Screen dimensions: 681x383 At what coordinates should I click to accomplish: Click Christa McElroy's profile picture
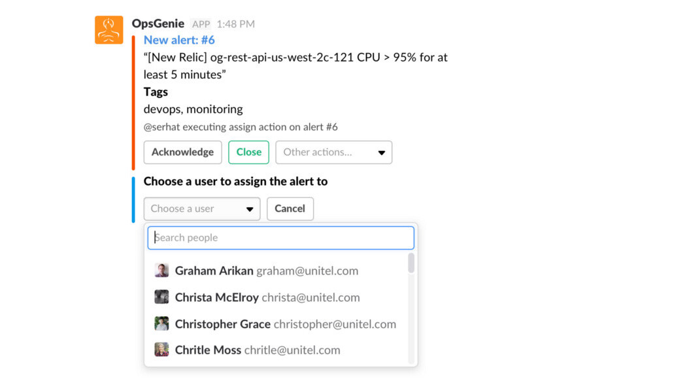coord(161,297)
